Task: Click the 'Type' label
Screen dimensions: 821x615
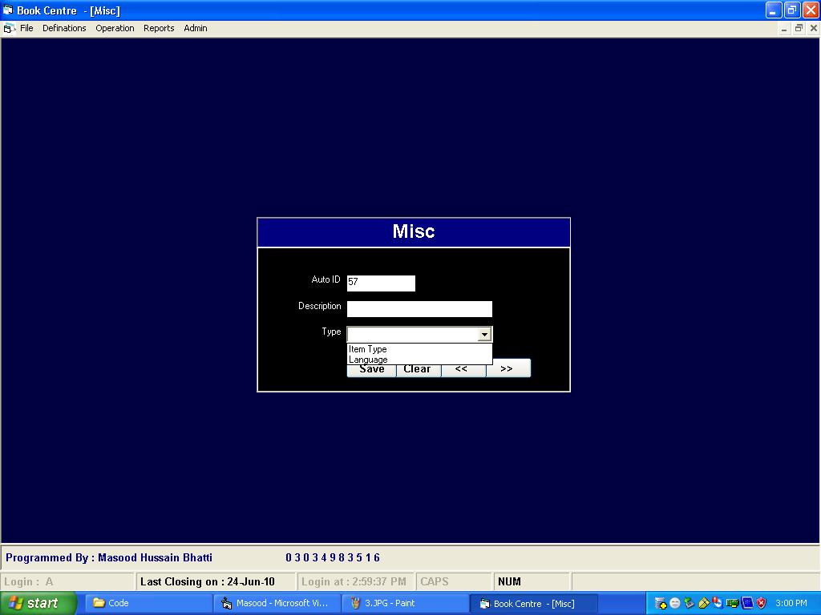Action: [x=331, y=332]
